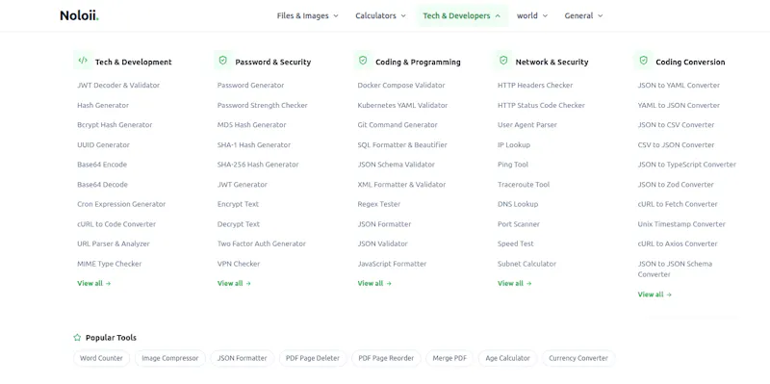The width and height of the screenshot is (770, 384).
Task: View all Coding & Programming tools
Action: click(374, 283)
